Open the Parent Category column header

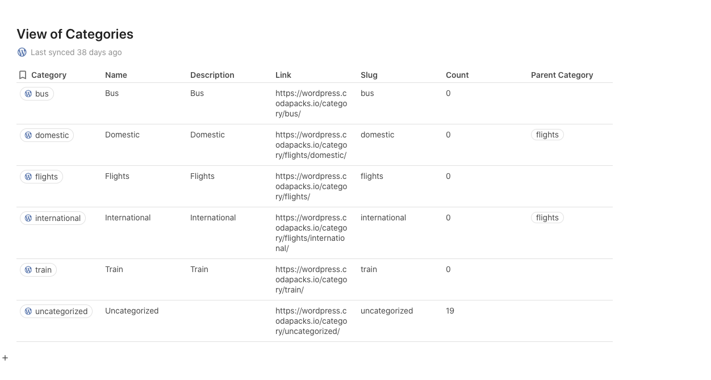(562, 75)
